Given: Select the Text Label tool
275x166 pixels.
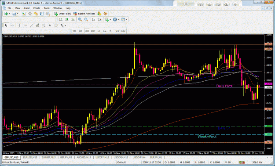Looking at the screenshot, I should tap(56, 25).
